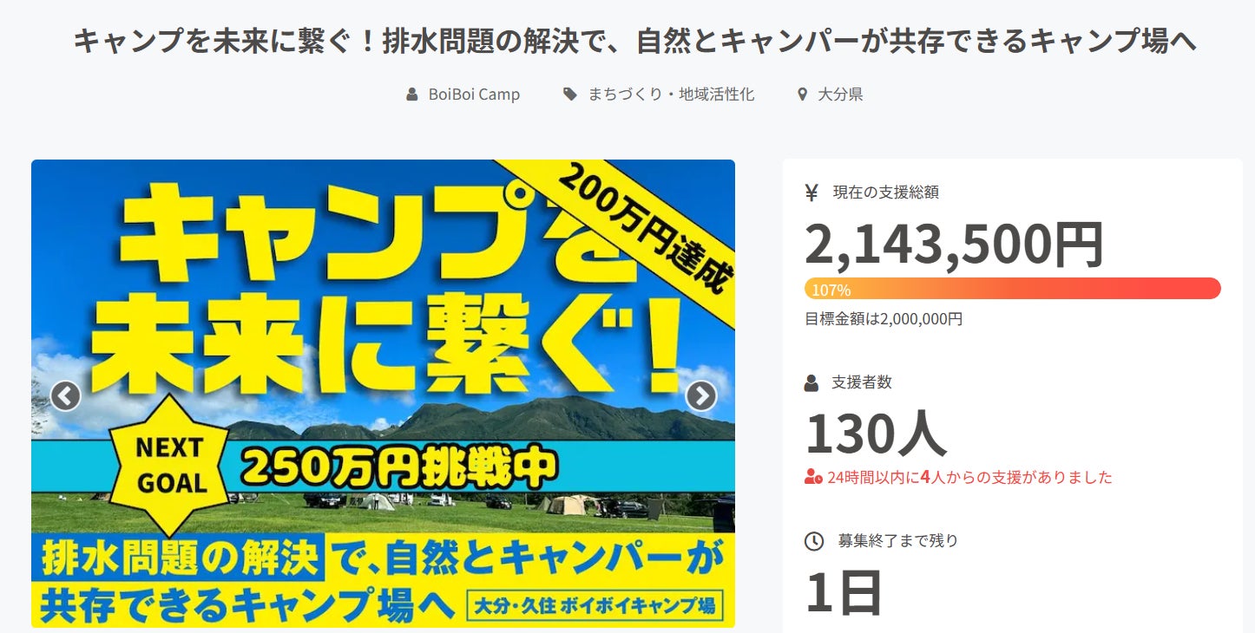The width and height of the screenshot is (1255, 633).
Task: Click the next slide arrow on banner
Action: 701,396
